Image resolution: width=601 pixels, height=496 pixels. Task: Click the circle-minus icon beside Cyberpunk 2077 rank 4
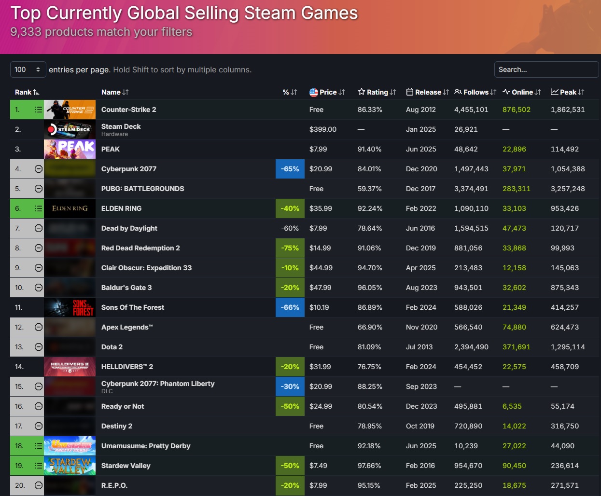pyautogui.click(x=39, y=169)
